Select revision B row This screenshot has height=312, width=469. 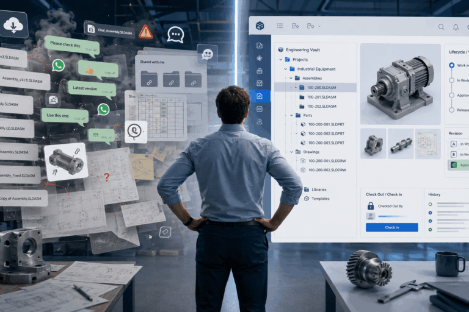[458, 154]
